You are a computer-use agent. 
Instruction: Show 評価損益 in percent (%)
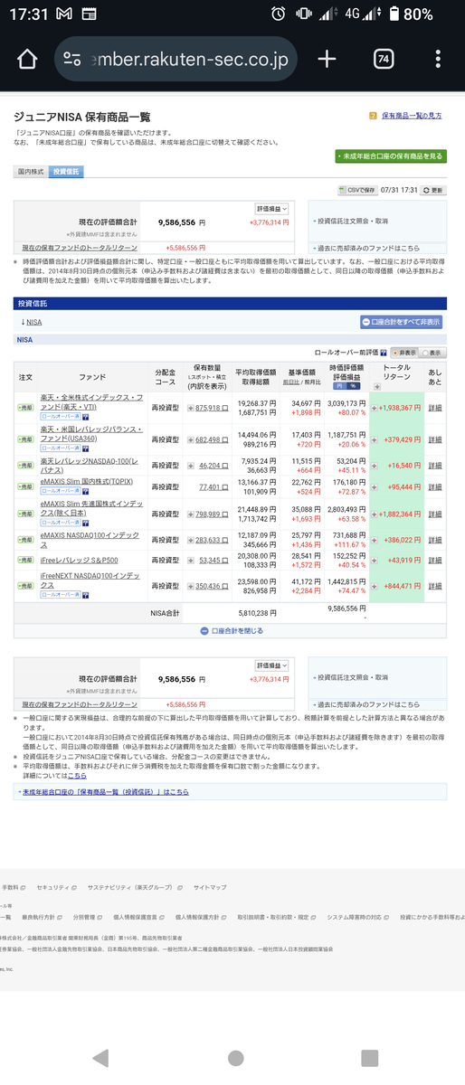(351, 387)
